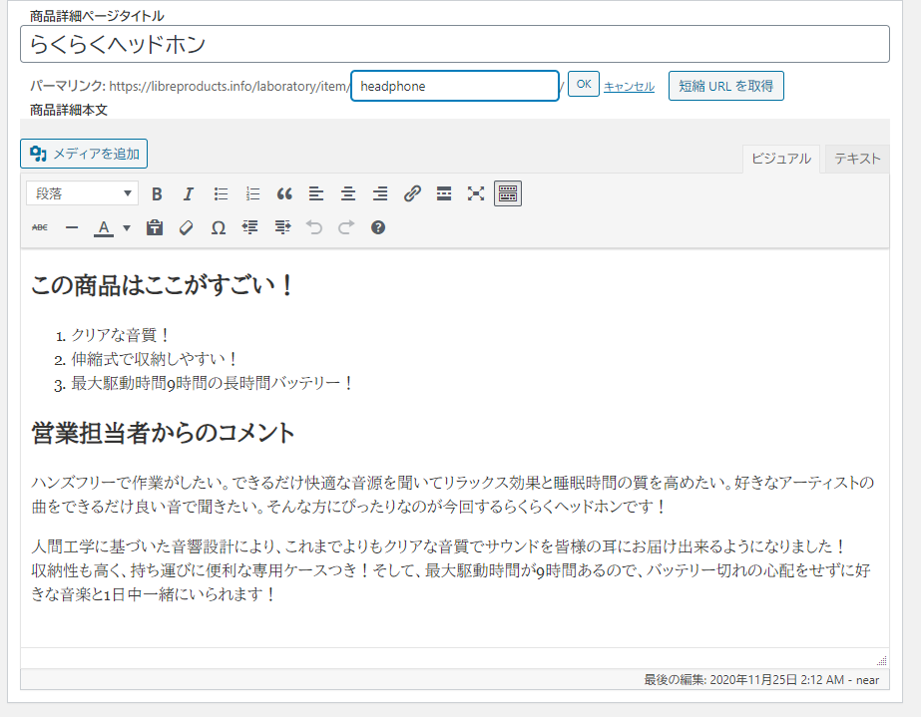Click the メディアを追加 button

(84, 154)
